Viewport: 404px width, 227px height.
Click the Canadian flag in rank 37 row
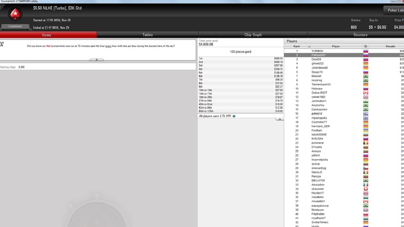point(365,202)
